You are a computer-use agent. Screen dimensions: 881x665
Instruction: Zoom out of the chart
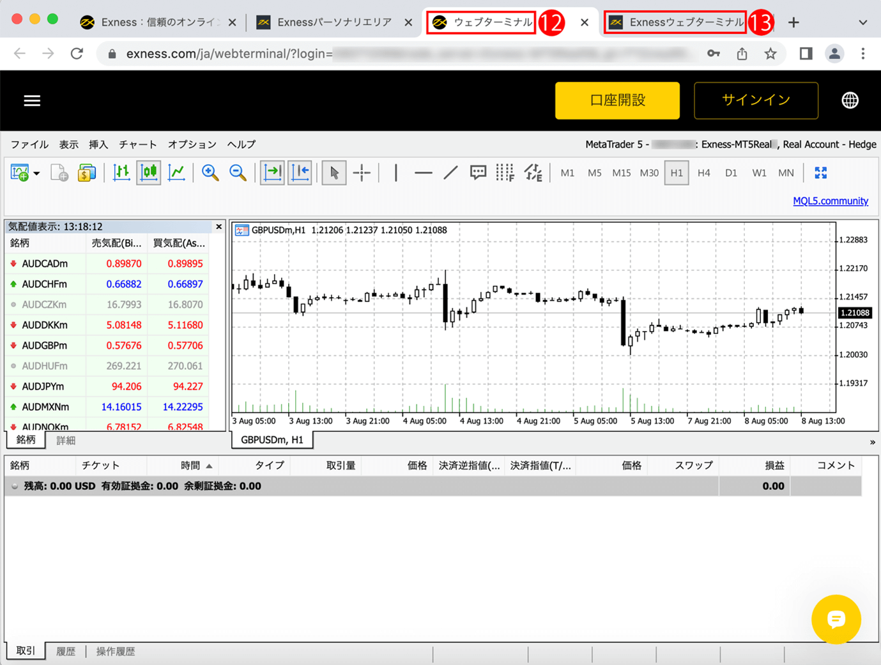238,172
